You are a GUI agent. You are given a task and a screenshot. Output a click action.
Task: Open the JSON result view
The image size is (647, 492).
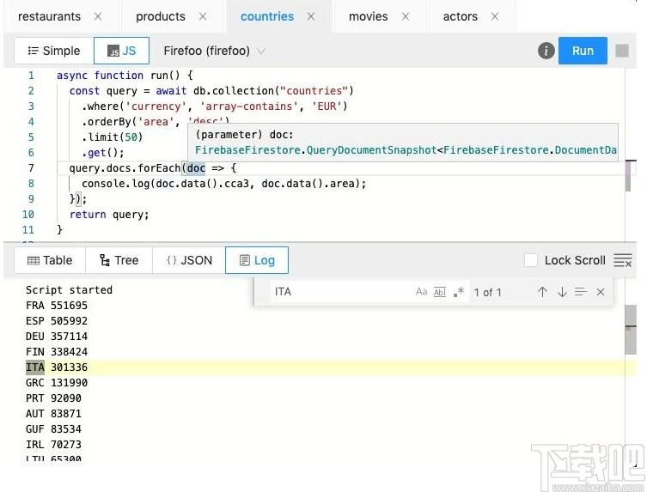click(189, 261)
